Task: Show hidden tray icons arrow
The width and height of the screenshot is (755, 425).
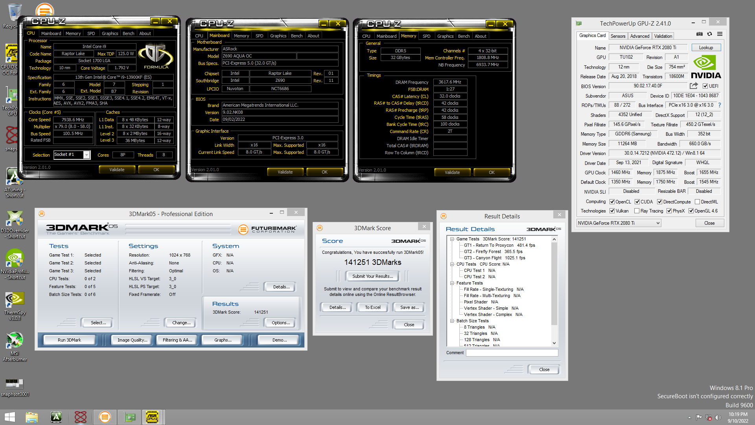Action: pyautogui.click(x=689, y=418)
